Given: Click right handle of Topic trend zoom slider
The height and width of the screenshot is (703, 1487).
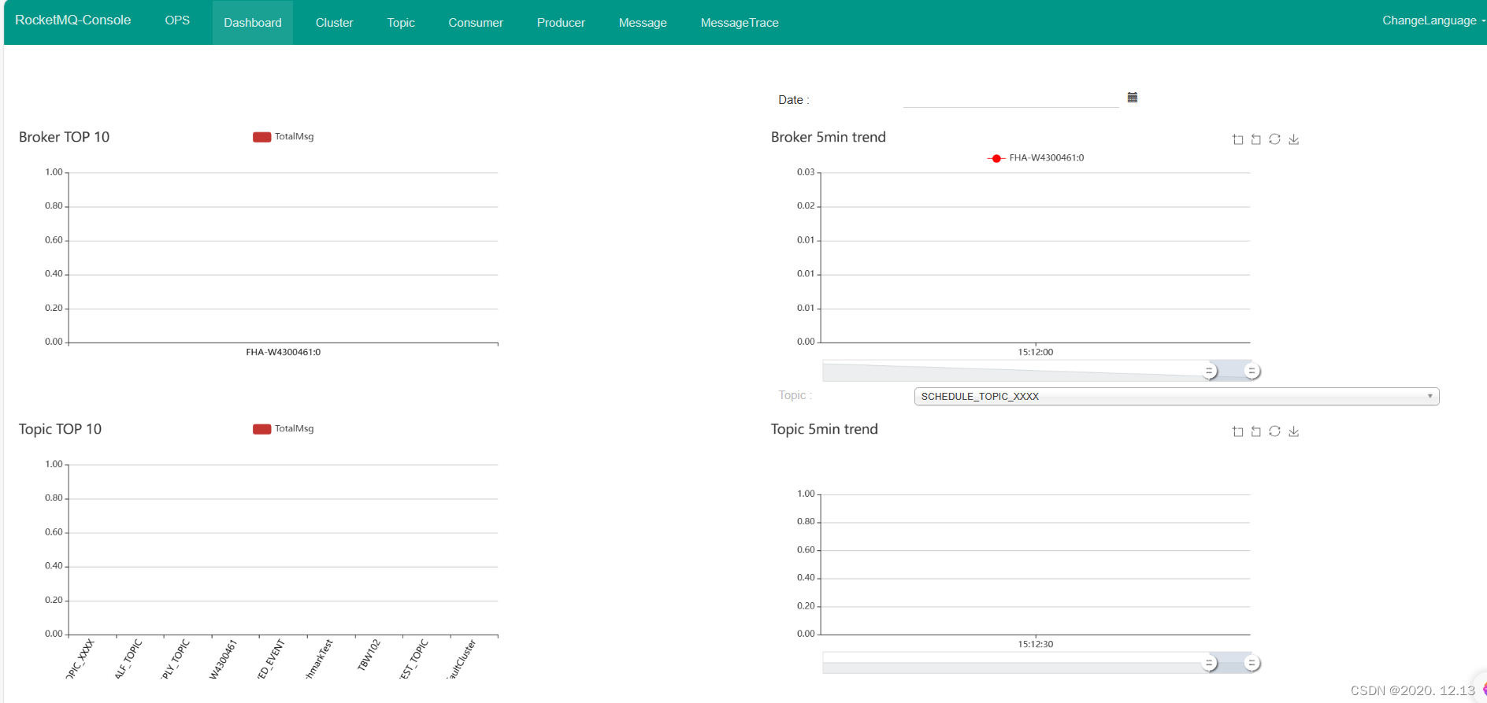Looking at the screenshot, I should point(1252,663).
